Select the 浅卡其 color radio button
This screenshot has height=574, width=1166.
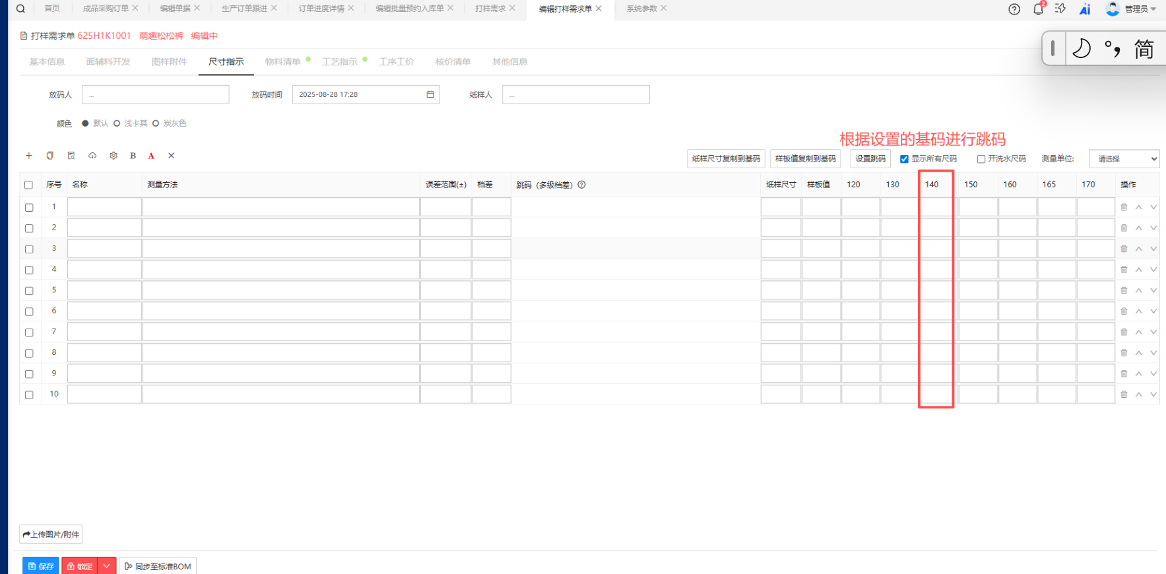(x=117, y=123)
